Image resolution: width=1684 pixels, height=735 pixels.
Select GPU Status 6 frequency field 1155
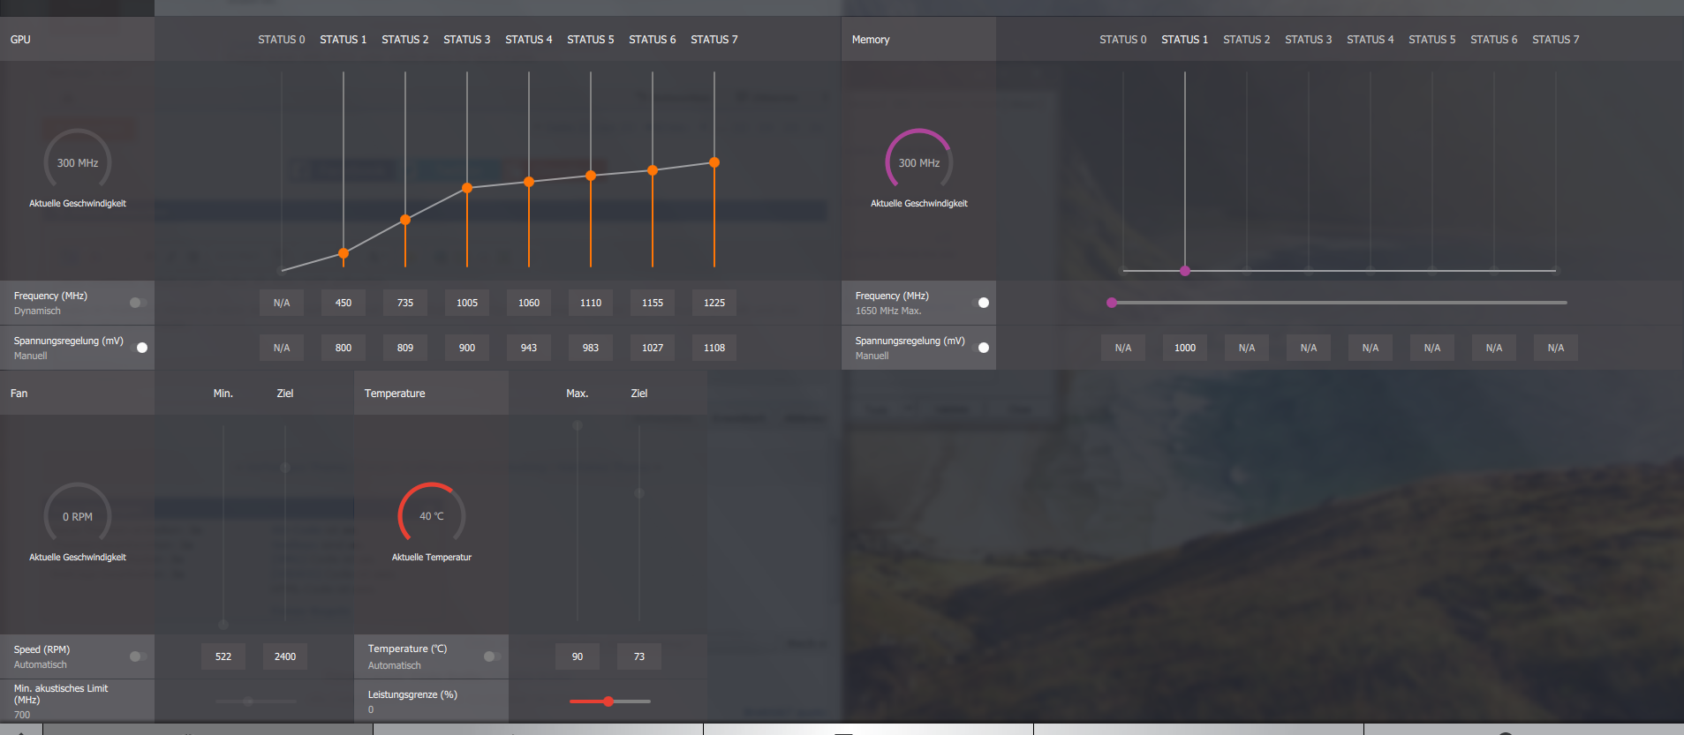click(653, 303)
